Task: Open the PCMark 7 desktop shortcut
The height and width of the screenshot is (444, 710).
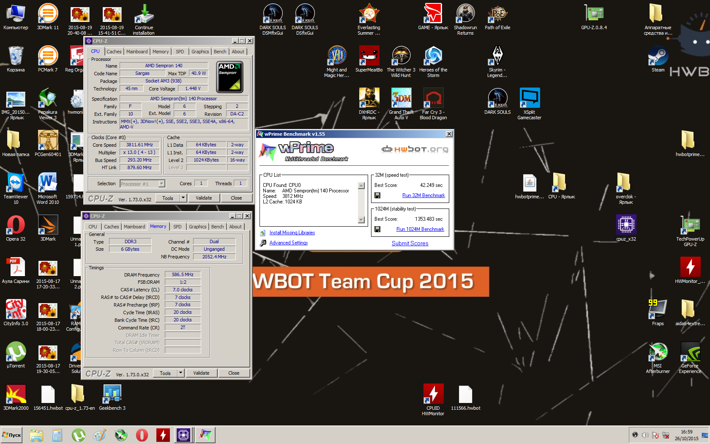Action: click(x=48, y=59)
